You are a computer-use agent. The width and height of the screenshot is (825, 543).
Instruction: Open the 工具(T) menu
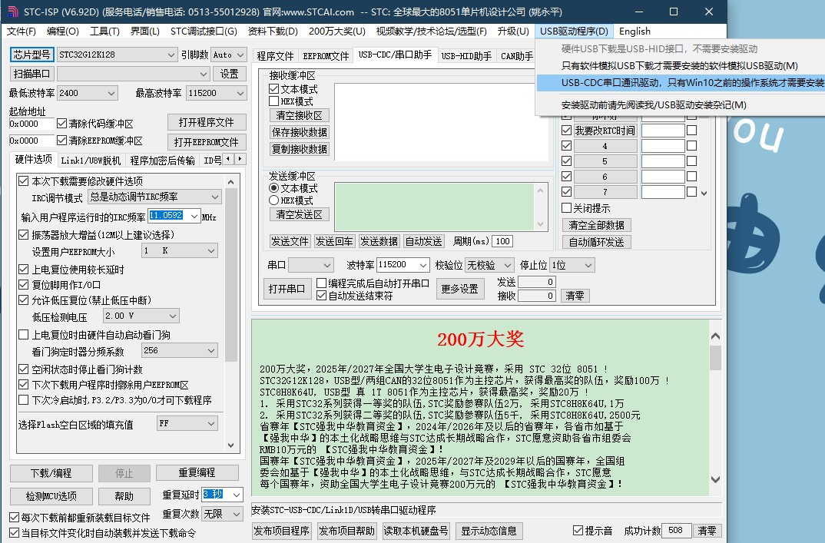[104, 31]
